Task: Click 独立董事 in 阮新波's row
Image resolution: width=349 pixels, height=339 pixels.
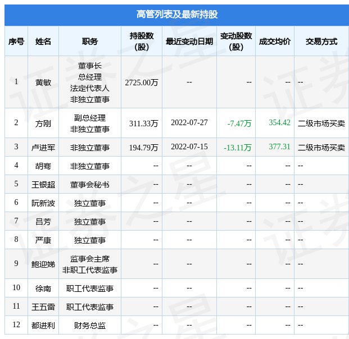Action: (x=90, y=203)
